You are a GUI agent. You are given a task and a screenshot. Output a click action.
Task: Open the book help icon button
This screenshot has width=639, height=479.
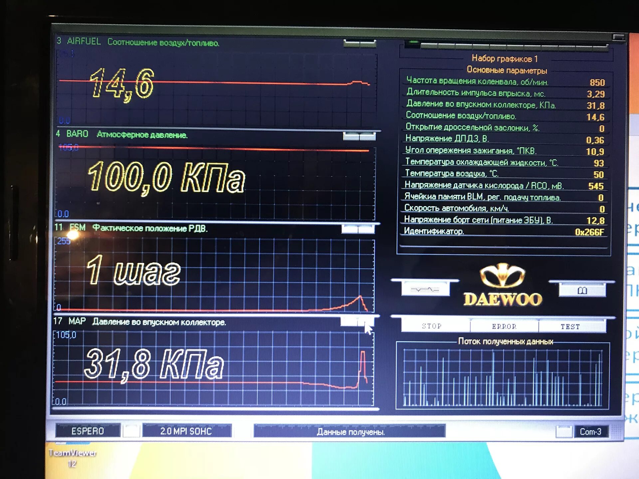pos(582,290)
